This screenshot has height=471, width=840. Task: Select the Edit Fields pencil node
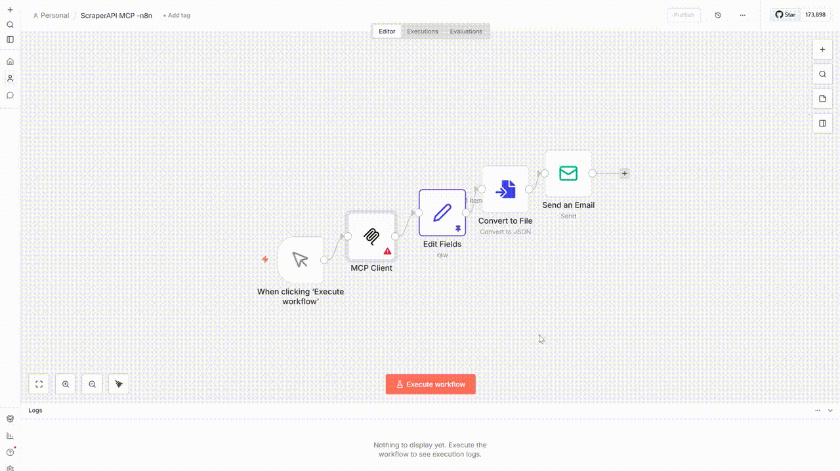coord(442,213)
